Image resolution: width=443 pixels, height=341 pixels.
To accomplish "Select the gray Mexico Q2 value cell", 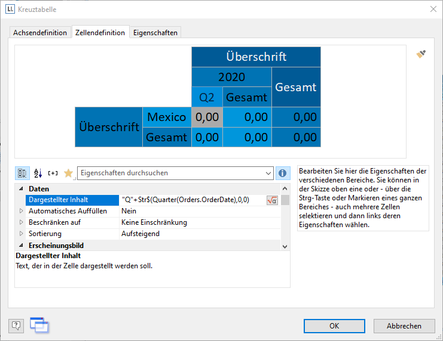I will [x=207, y=117].
